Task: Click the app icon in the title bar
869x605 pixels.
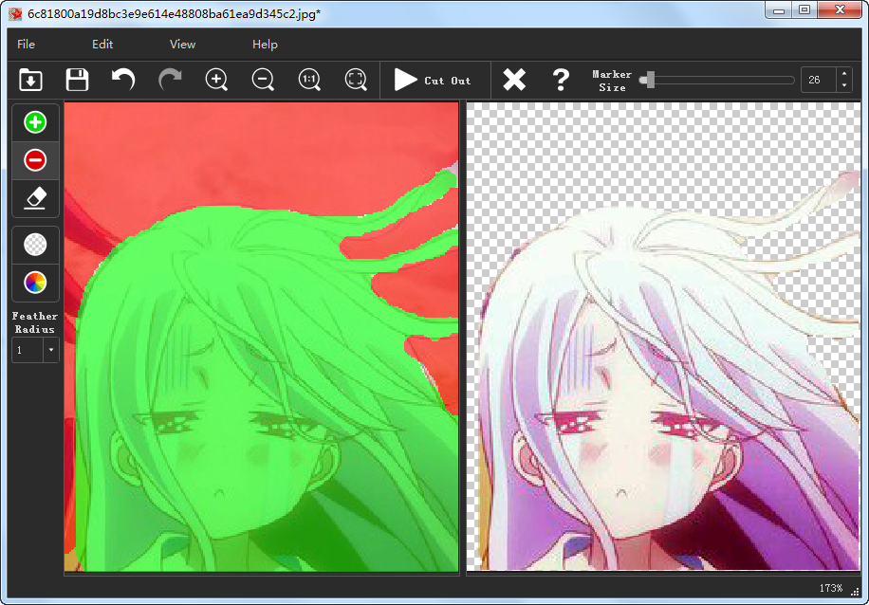Action: [x=15, y=13]
